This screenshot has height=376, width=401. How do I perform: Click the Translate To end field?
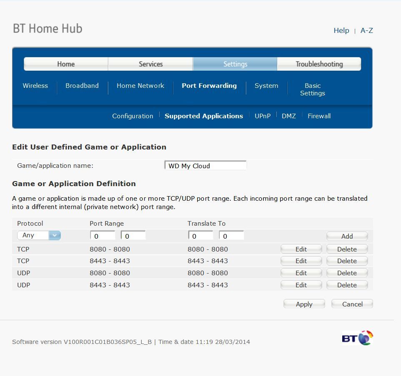tap(231, 236)
